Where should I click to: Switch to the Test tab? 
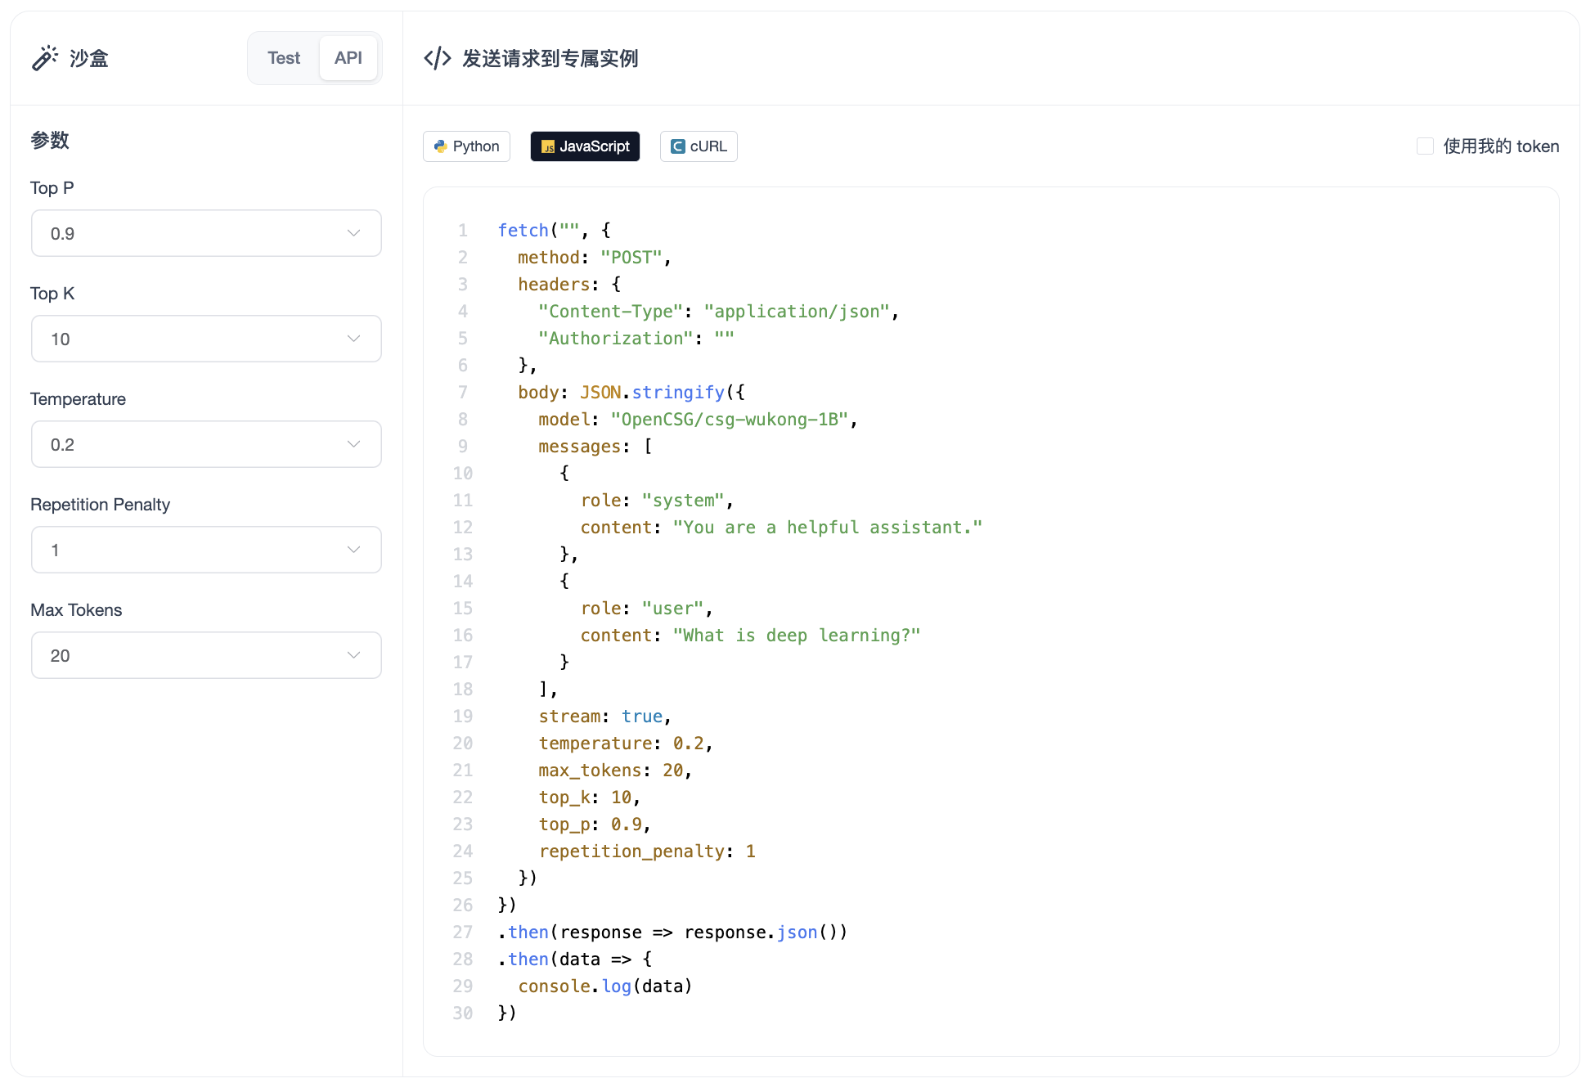[284, 58]
